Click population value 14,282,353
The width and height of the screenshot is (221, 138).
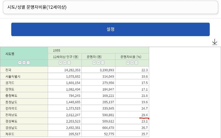pos(72,70)
